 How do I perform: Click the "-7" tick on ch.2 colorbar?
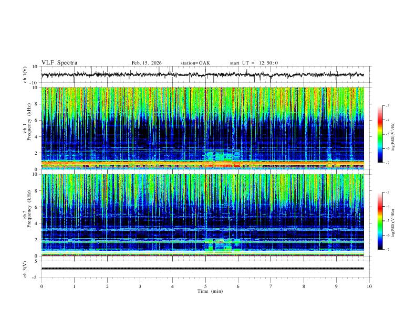pyautogui.click(x=388, y=250)
